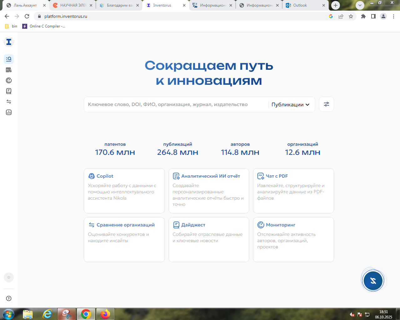400x320 pixels.
Task: Open the Copilot feature card
Action: (124, 190)
